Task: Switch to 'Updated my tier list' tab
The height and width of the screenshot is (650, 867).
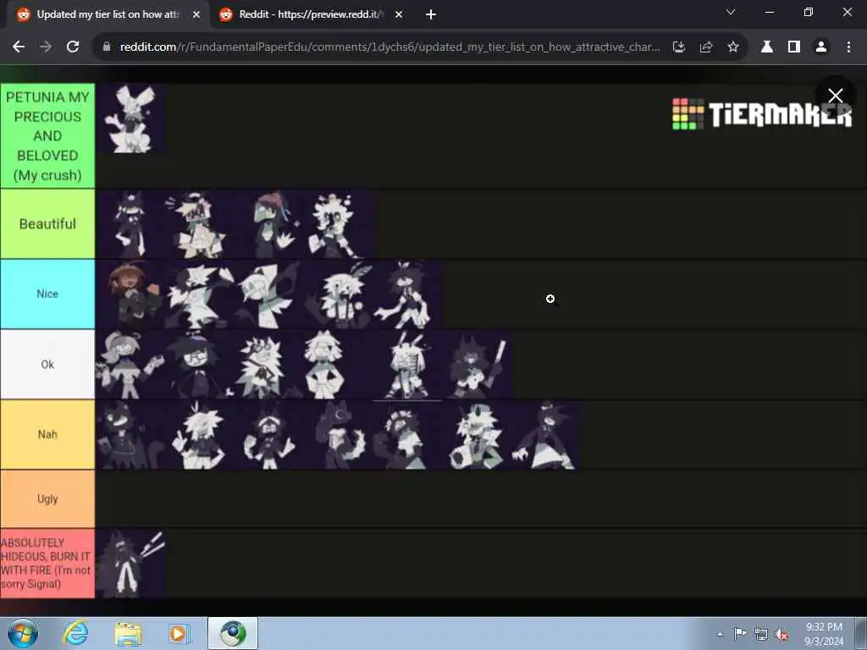Action: [108, 14]
